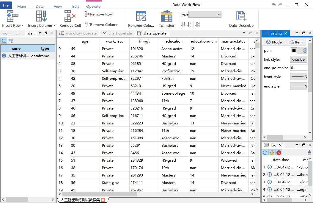Click the To Index icon
313x203 pixels.
(x=166, y=16)
